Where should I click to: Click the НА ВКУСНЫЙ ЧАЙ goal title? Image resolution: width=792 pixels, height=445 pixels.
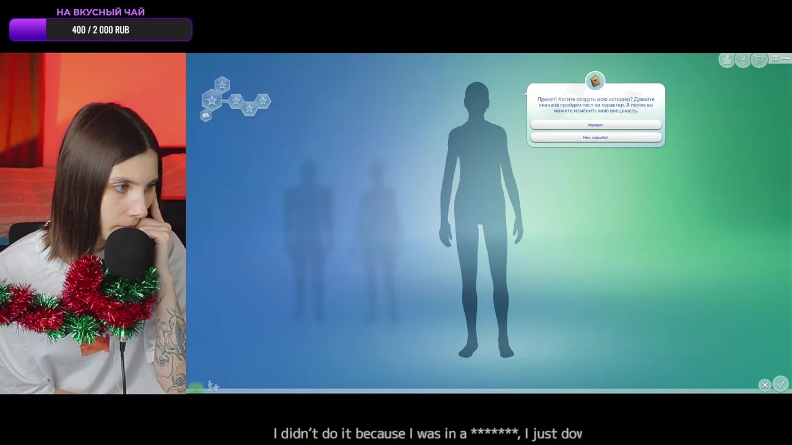[101, 12]
